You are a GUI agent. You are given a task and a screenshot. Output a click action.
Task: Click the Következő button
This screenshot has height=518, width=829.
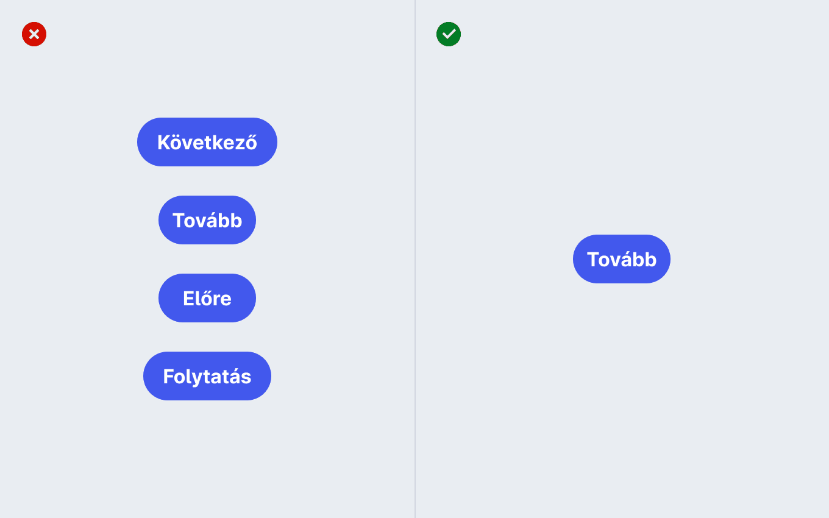click(207, 142)
